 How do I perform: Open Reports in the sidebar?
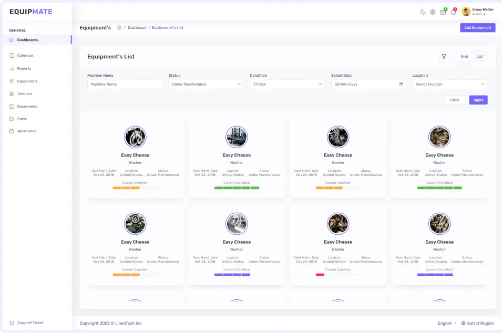(x=24, y=68)
